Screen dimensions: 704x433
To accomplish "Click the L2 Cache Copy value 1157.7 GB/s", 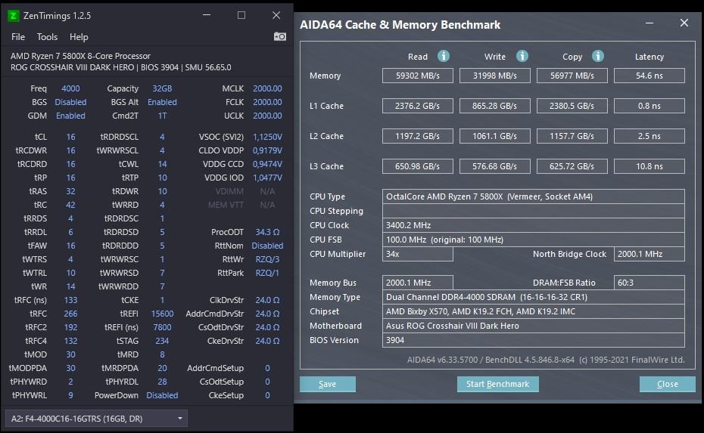I will 572,136.
